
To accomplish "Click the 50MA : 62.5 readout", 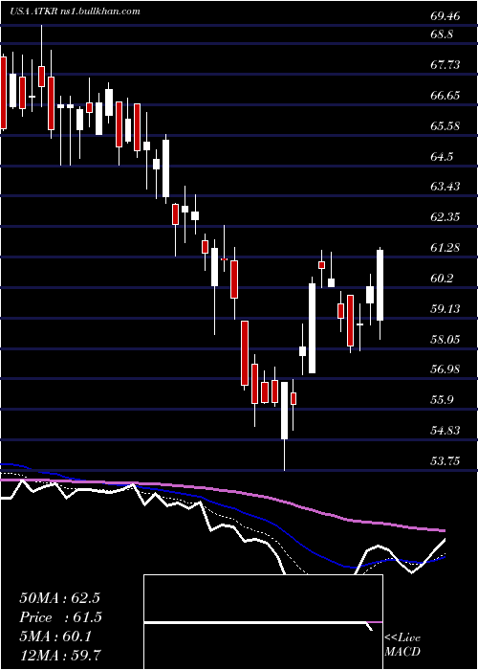I will (x=59, y=598).
